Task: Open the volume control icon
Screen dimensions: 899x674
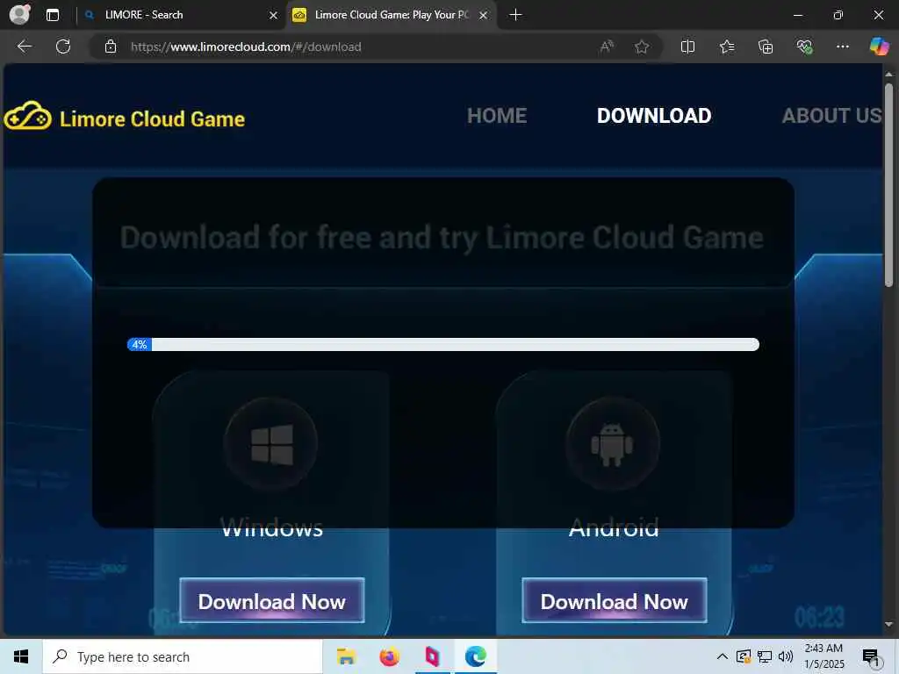Action: [x=786, y=656]
